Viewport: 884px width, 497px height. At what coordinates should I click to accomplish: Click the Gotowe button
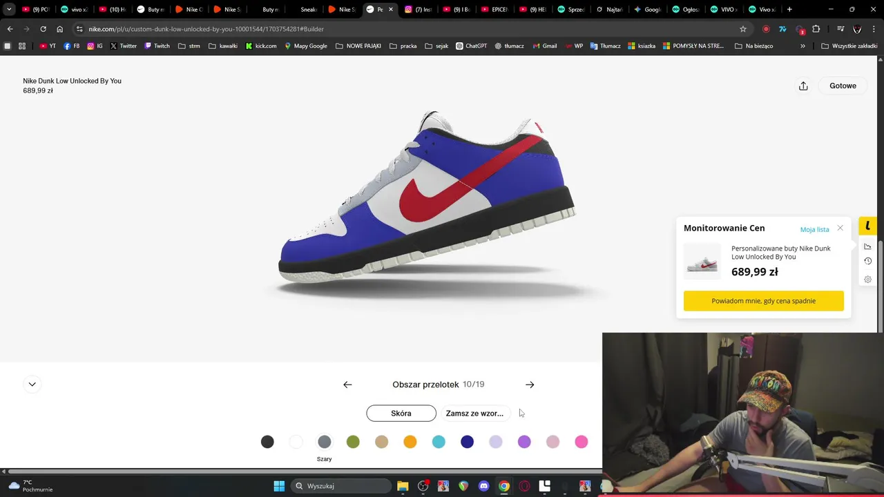pos(843,86)
